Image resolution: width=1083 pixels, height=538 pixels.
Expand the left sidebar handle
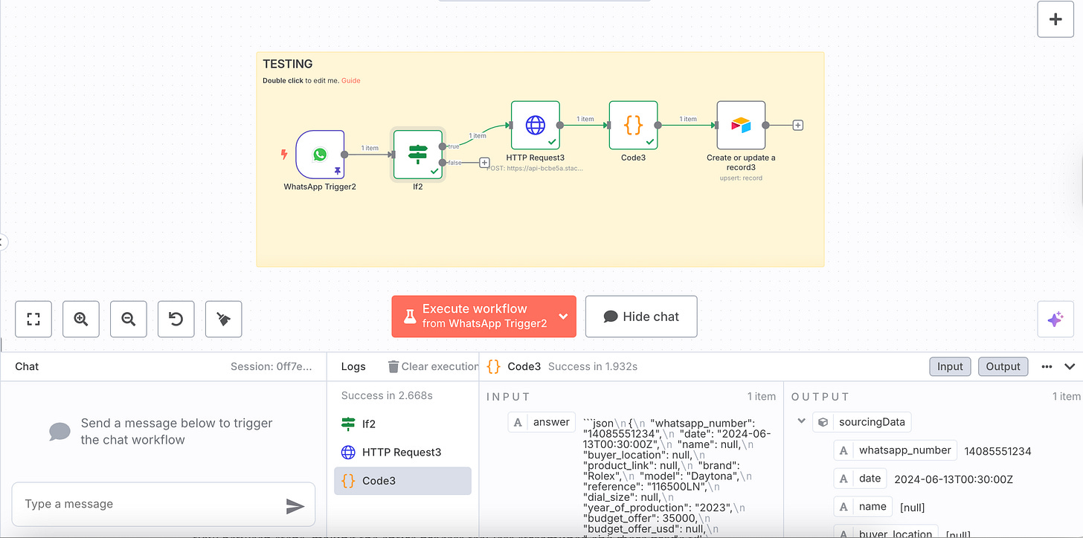[3, 242]
